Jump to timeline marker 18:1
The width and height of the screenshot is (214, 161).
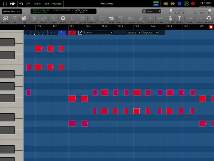71,26
